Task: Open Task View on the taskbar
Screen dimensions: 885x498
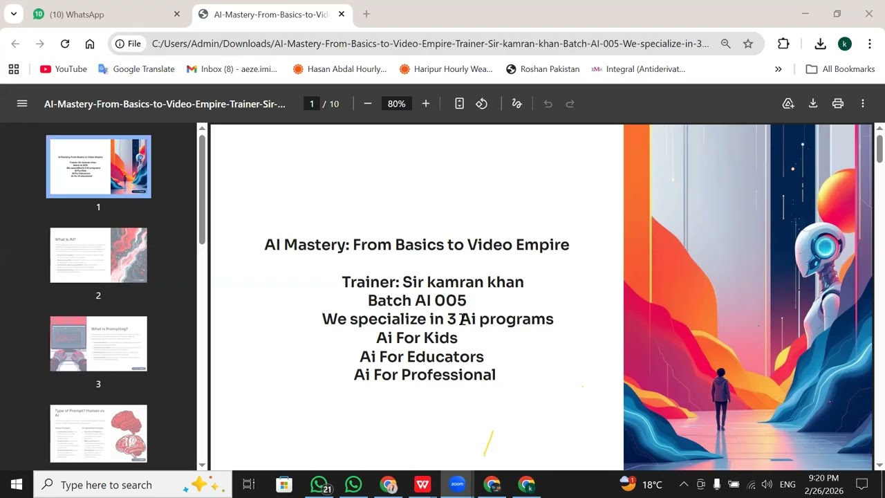Action: 249,484
